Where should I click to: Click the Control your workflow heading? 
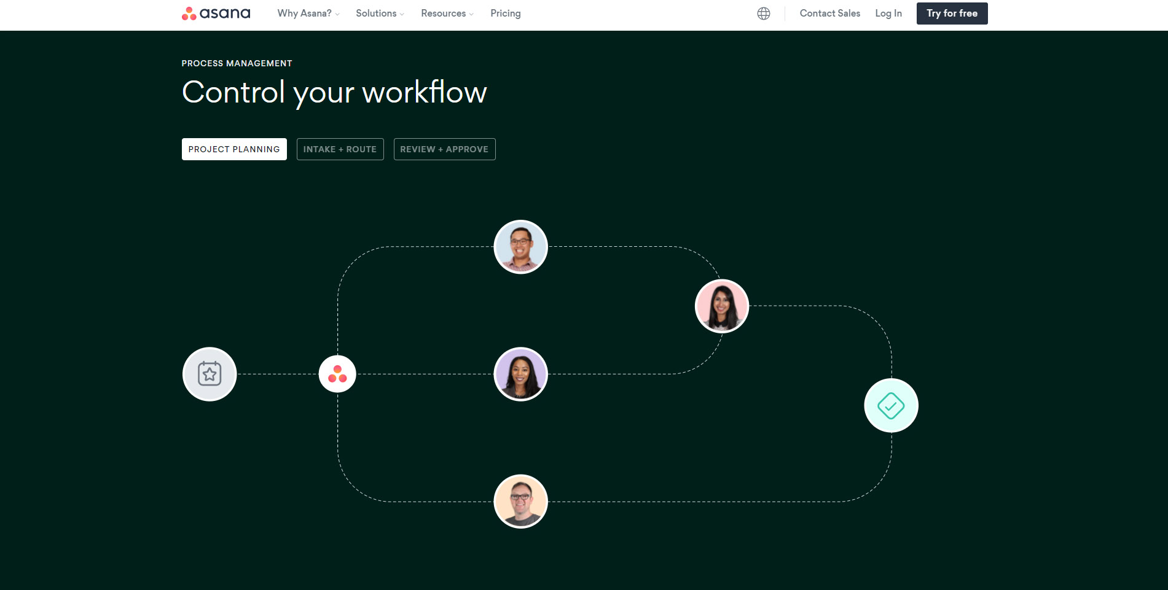tap(334, 93)
